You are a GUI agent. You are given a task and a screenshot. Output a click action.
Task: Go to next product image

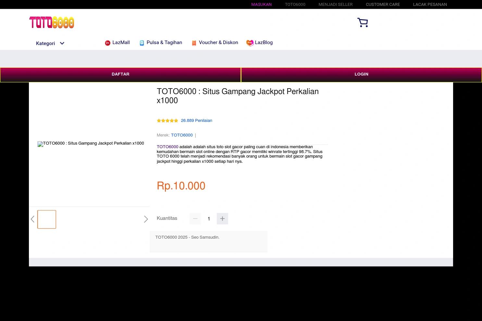pyautogui.click(x=146, y=219)
